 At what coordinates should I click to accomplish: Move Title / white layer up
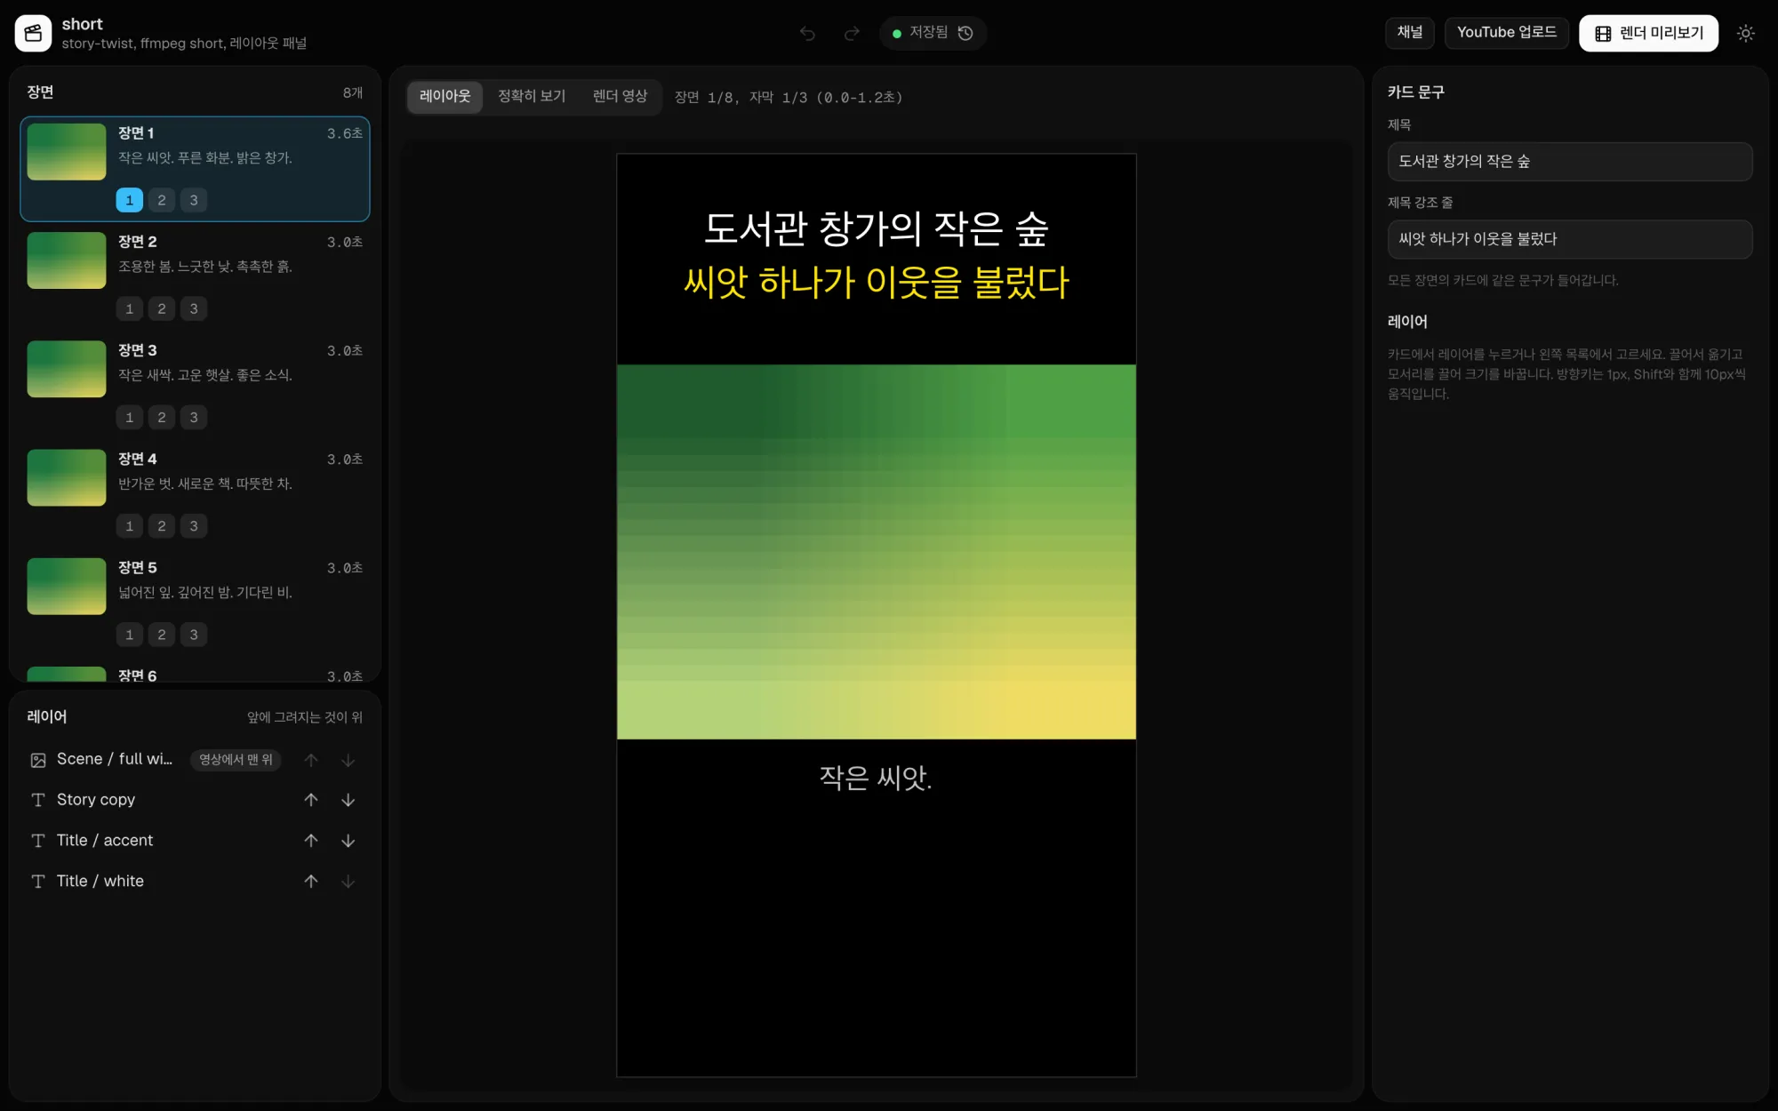[x=311, y=882]
